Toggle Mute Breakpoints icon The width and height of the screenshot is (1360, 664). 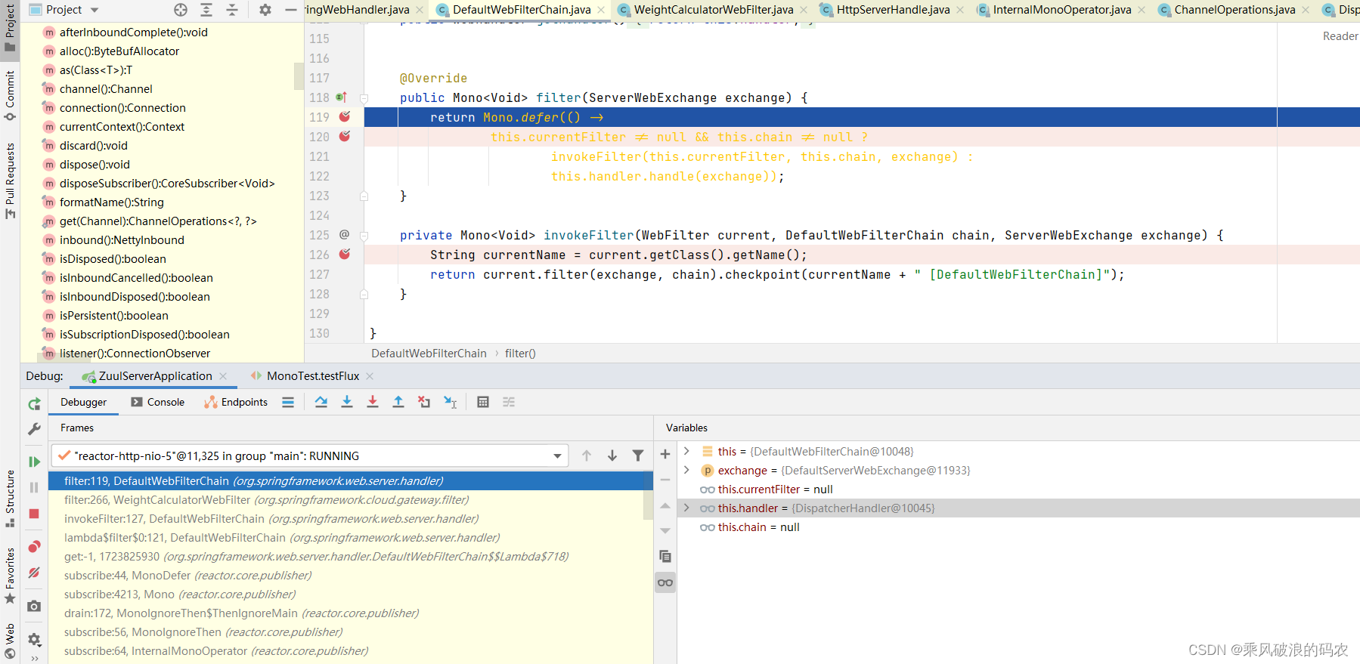pos(34,573)
